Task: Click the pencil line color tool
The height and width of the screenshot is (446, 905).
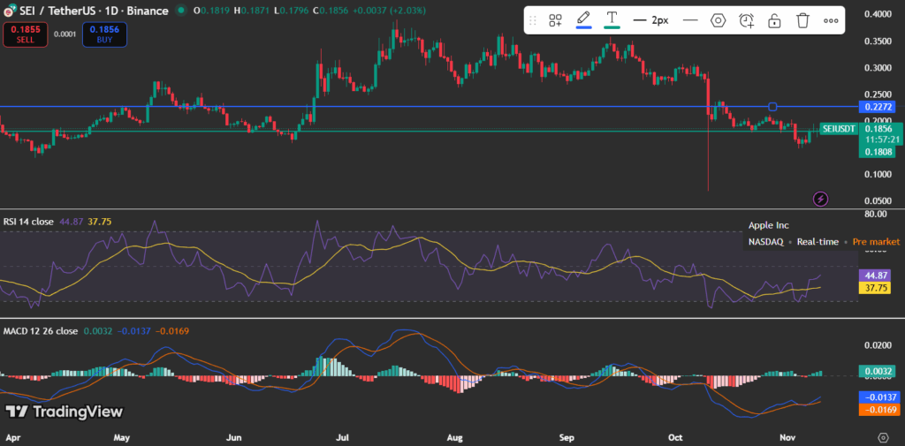Action: point(583,19)
